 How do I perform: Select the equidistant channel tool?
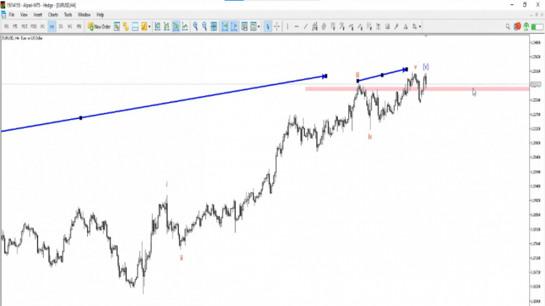315,27
